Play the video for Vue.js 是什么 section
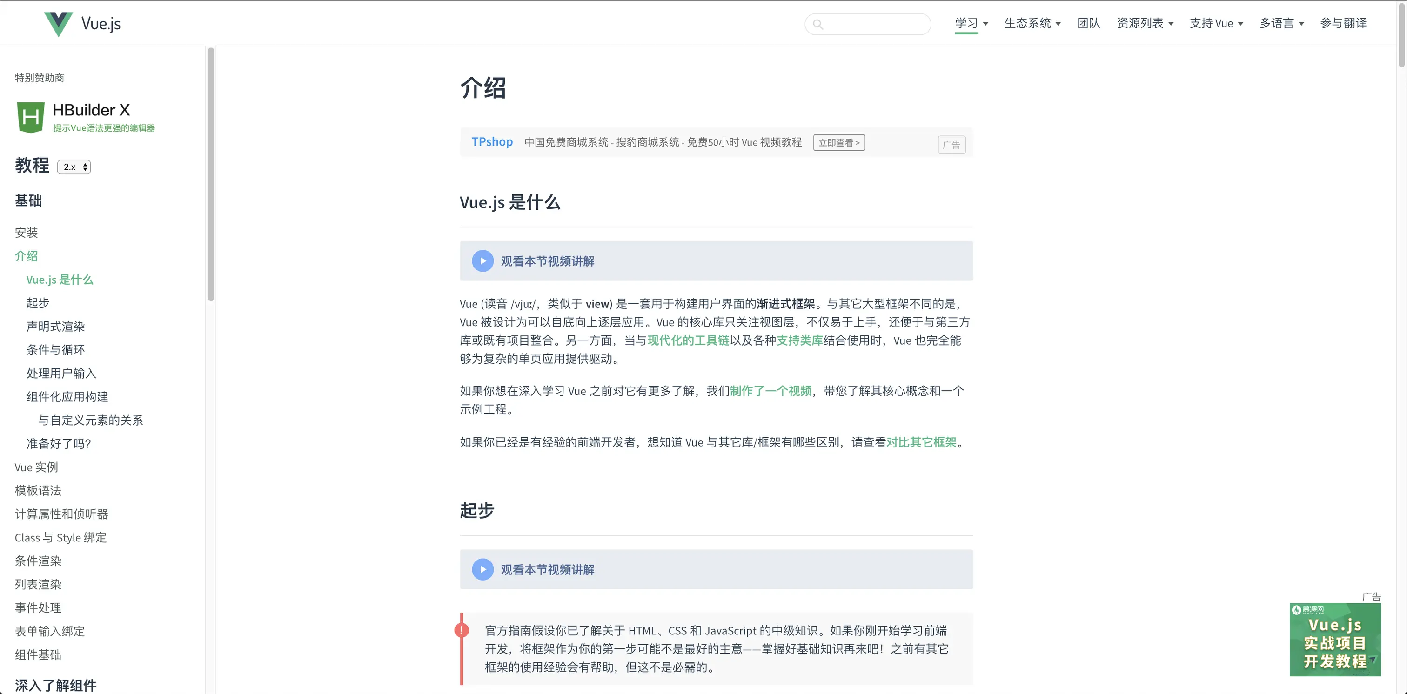The height and width of the screenshot is (694, 1407). tap(482, 260)
